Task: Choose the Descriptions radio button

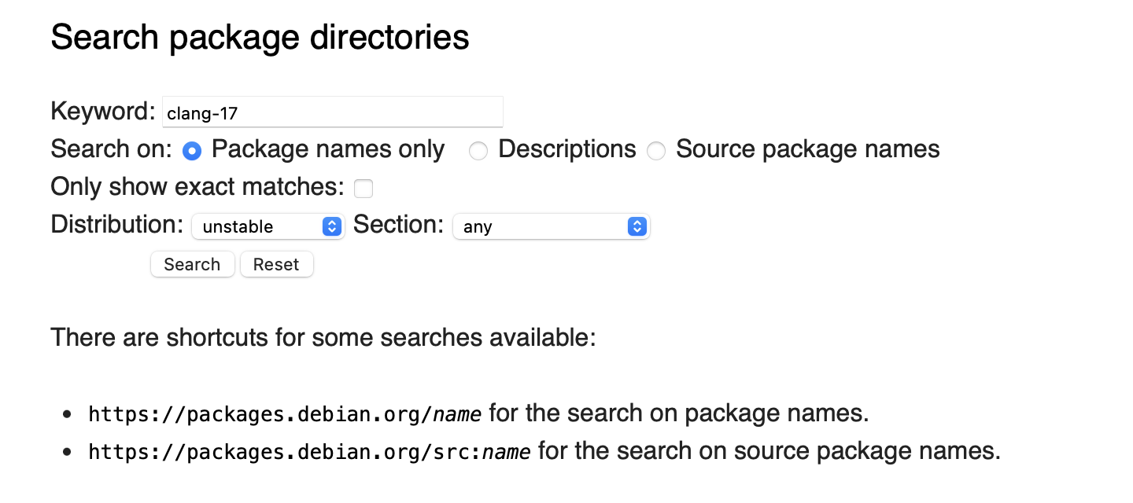Action: (x=478, y=151)
